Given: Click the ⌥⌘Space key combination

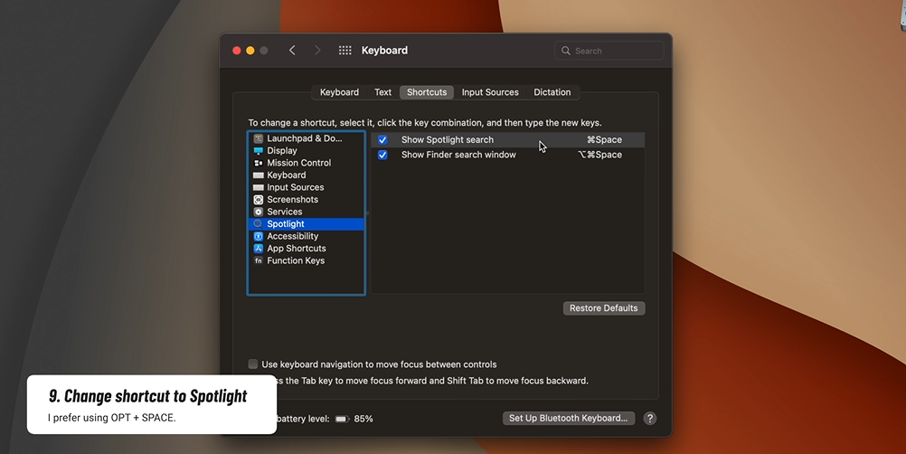Looking at the screenshot, I should click(x=600, y=155).
